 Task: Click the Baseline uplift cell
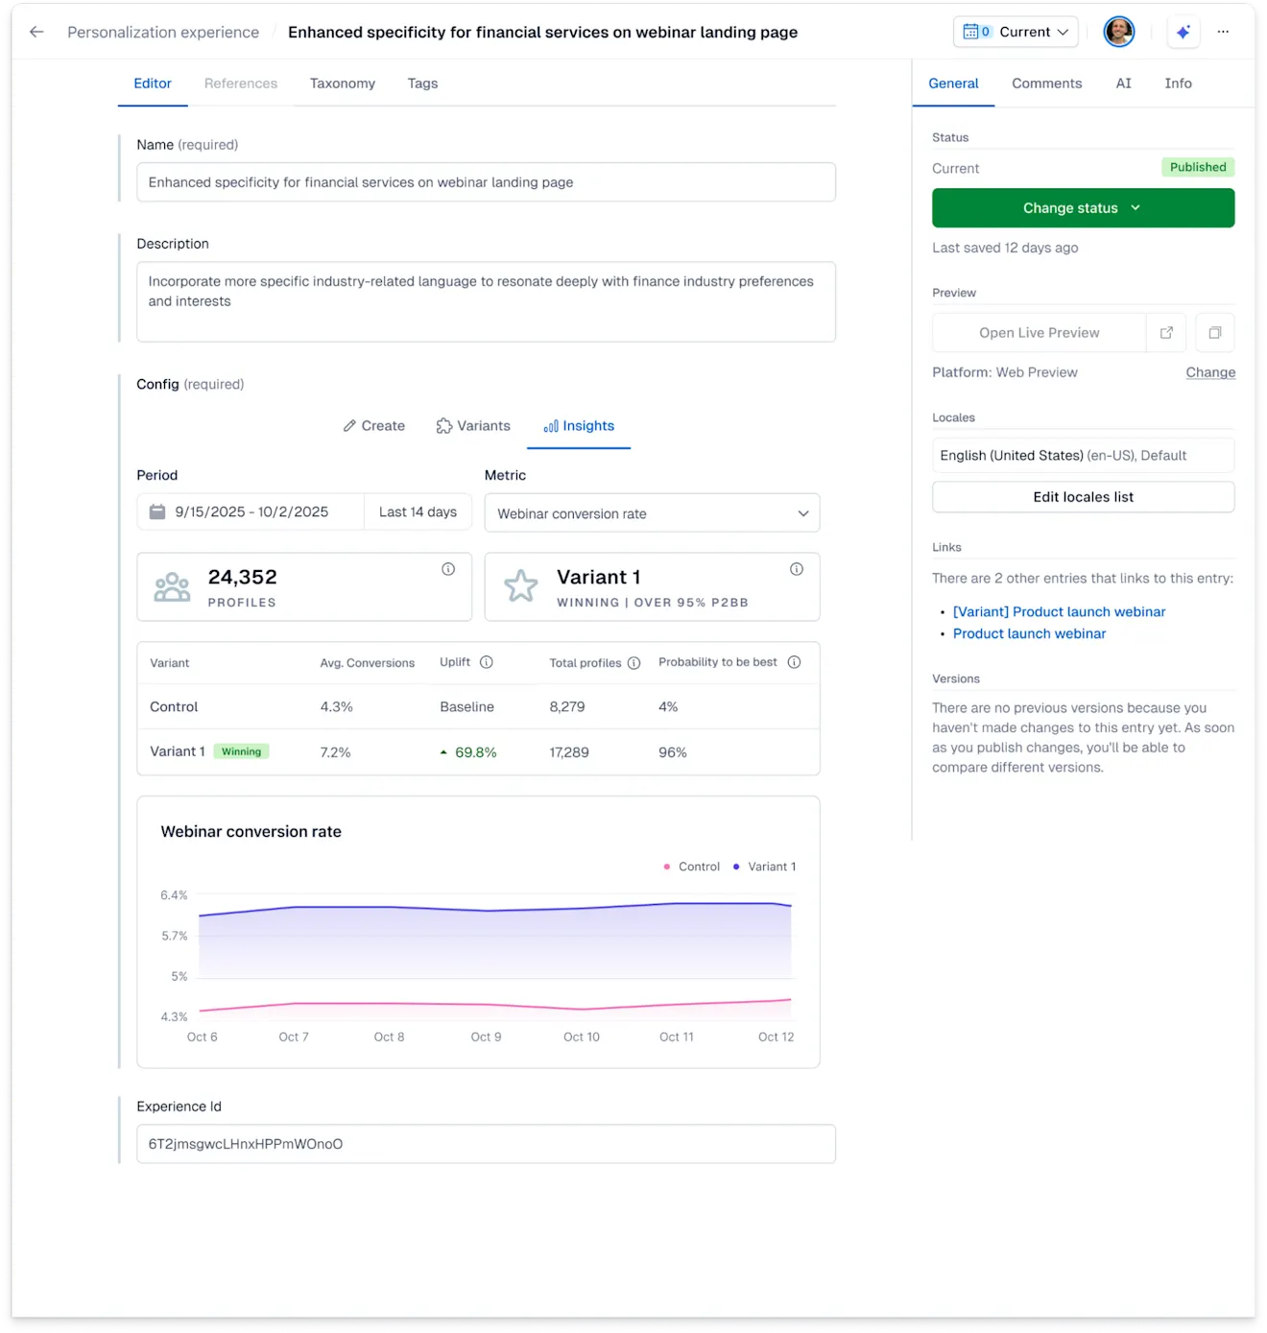466,707
